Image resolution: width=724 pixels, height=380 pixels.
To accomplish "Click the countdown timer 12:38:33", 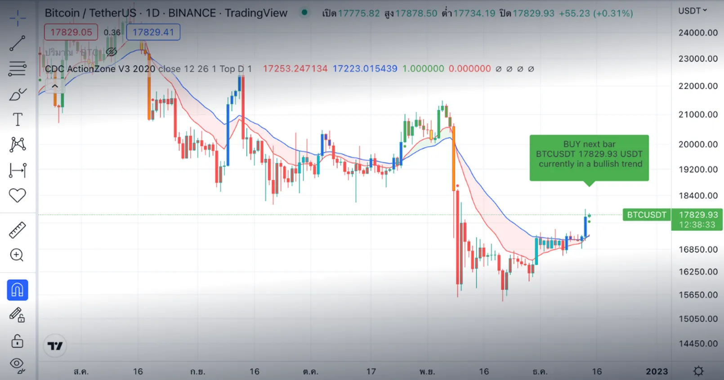I will (697, 225).
